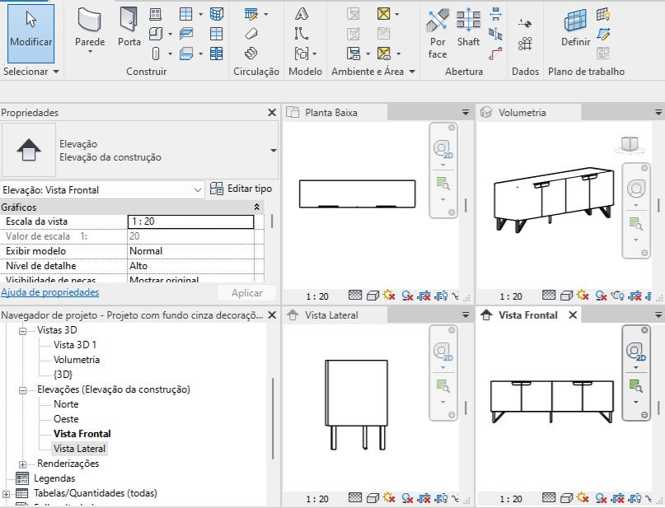
Task: Select the Parede wall tool
Action: 90,30
